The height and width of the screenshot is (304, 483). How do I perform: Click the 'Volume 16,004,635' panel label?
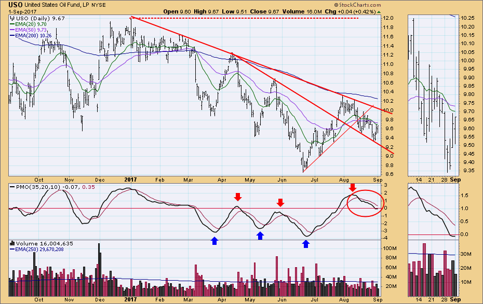click(x=45, y=243)
